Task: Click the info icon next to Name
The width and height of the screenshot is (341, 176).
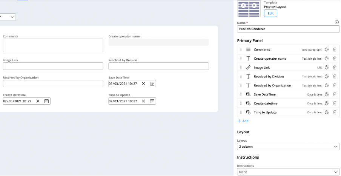Action: click(337, 22)
